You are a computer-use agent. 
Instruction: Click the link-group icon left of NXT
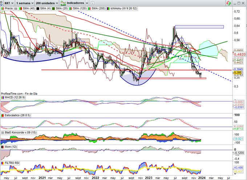(x=1, y=3)
